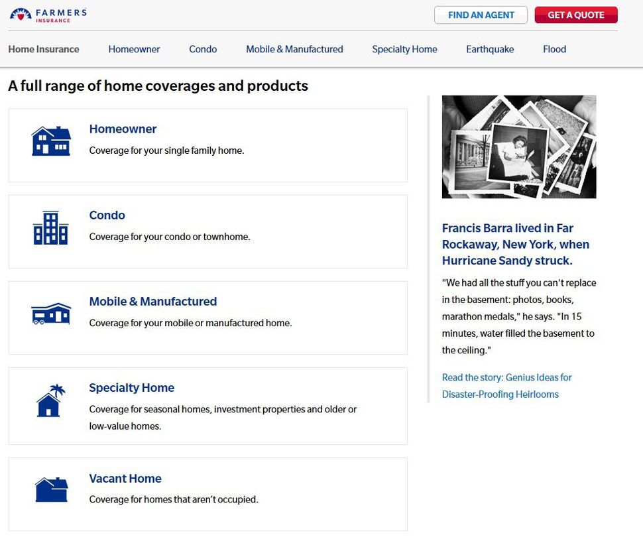Viewport: 643px width, 541px height.
Task: Navigate to the Earthquake coverage page
Action: pyautogui.click(x=490, y=49)
